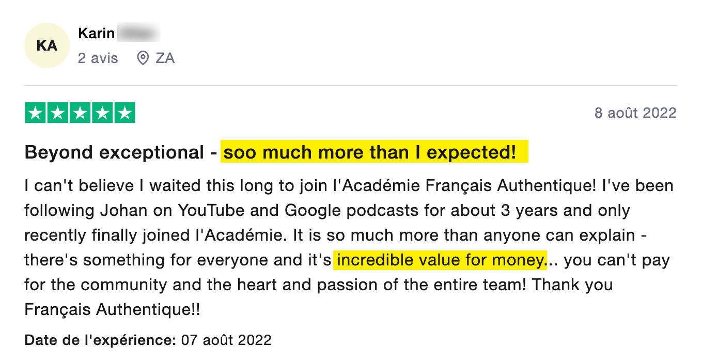This screenshot has height=362, width=702.
Task: Click highlighted "soo much more than I expected!"
Action: pos(374,153)
